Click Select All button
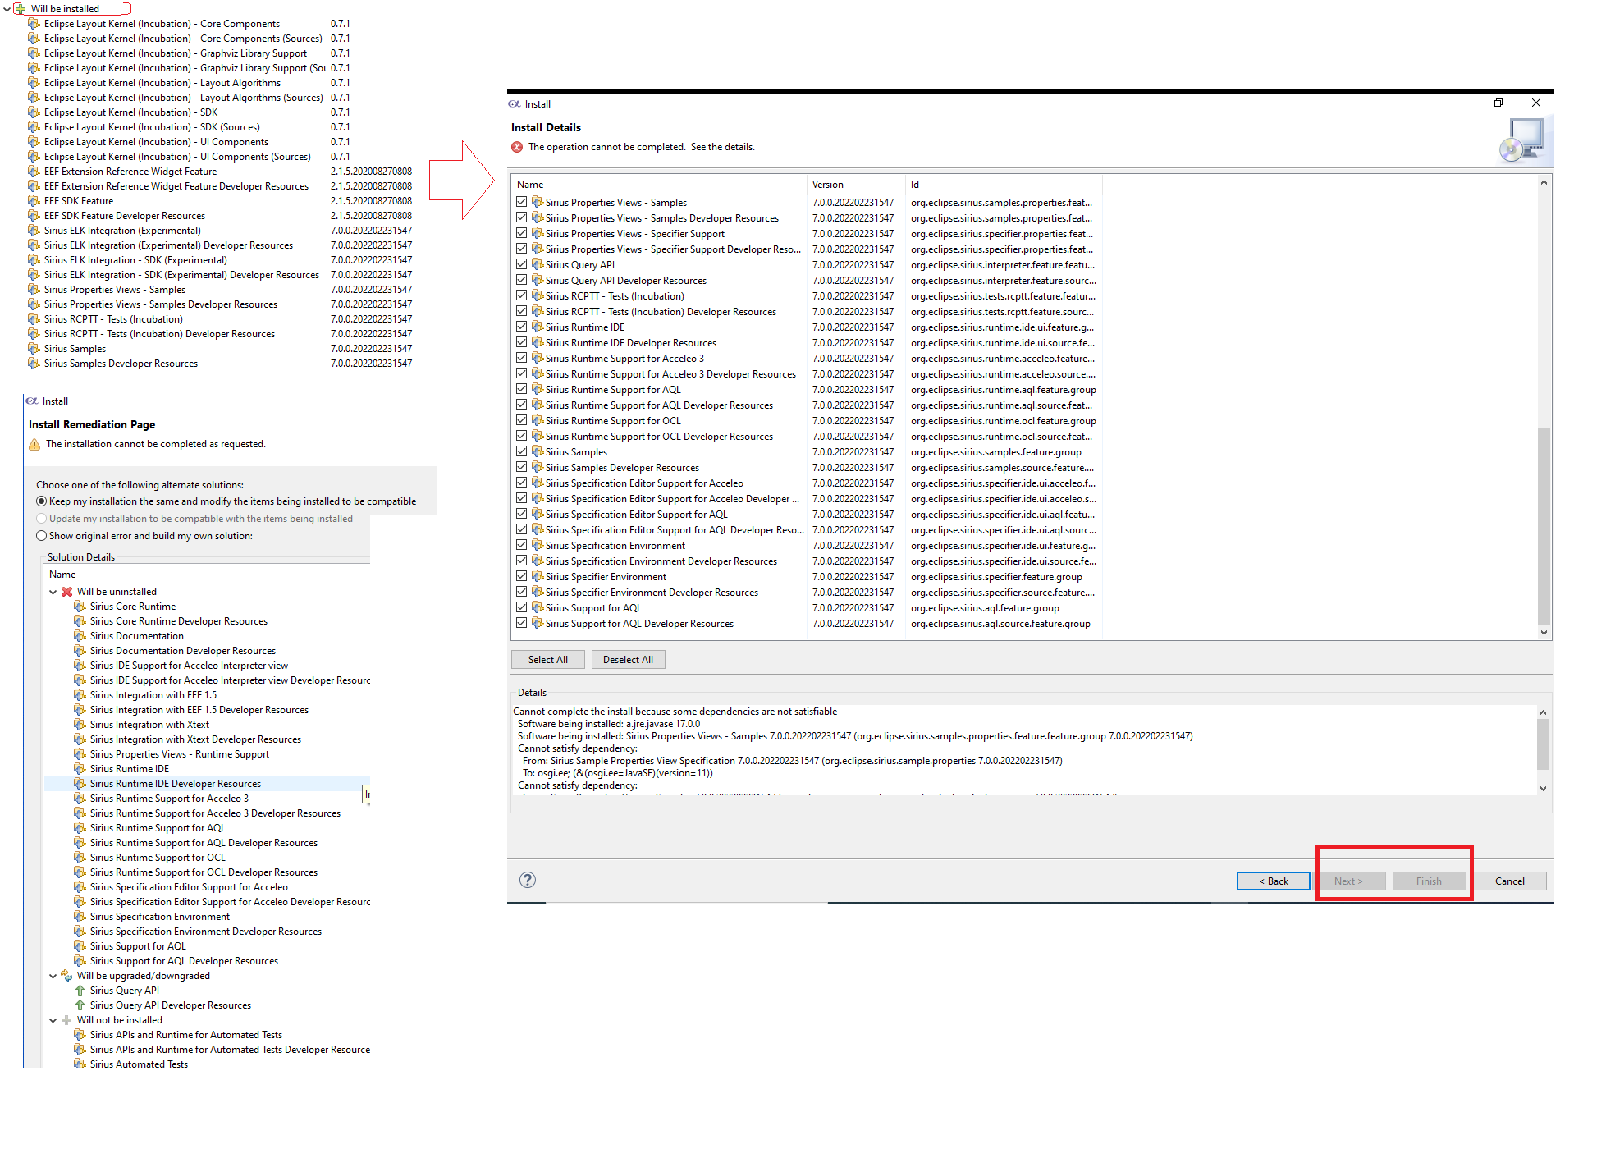The width and height of the screenshot is (1615, 1149). tap(547, 660)
